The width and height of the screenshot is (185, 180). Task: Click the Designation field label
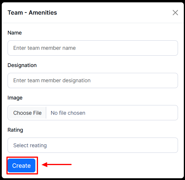(x=22, y=65)
